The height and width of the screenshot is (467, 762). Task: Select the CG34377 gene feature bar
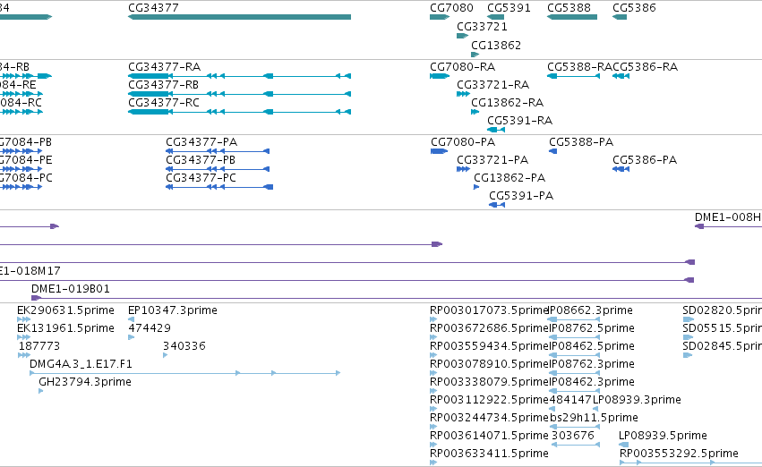pos(239,17)
